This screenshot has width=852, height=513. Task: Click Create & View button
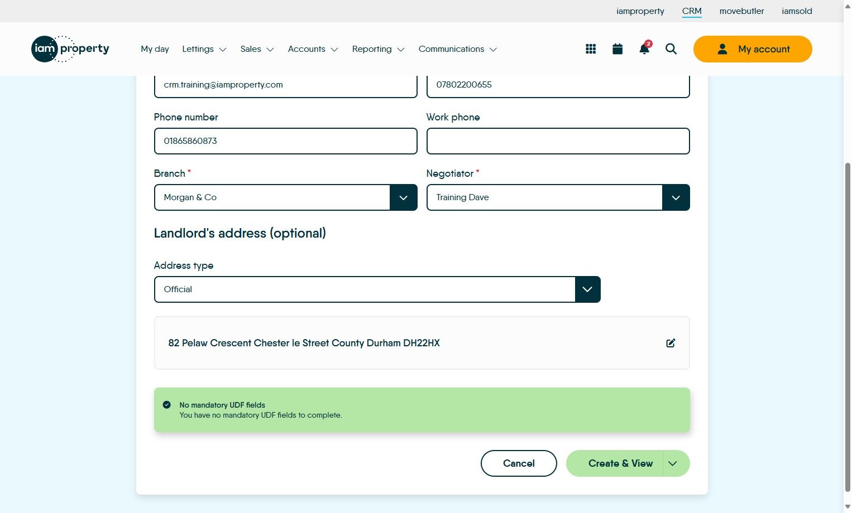(x=615, y=463)
